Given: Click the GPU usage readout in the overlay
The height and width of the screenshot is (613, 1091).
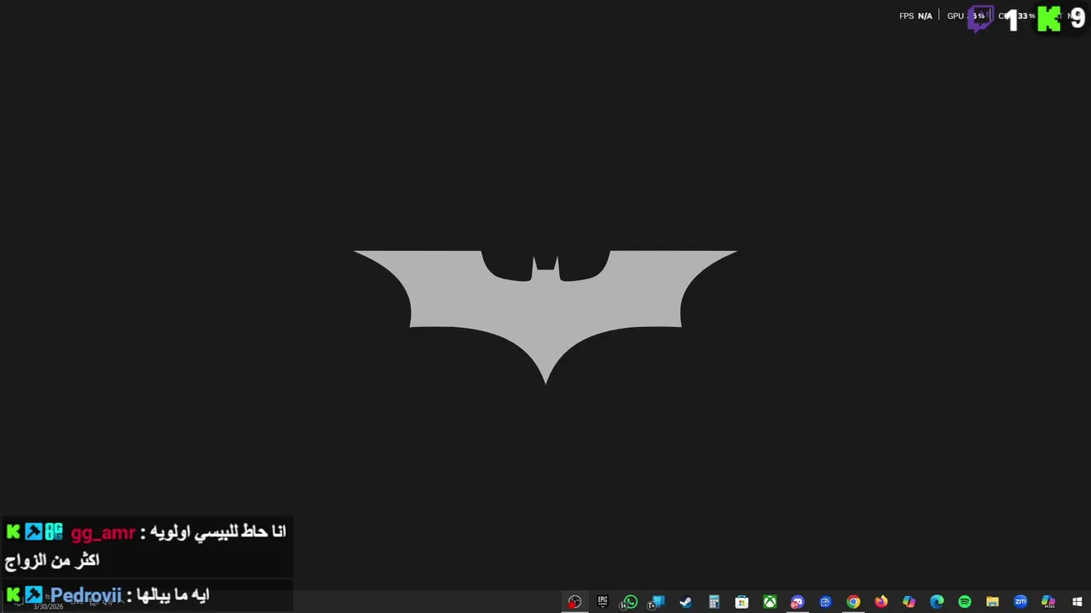Looking at the screenshot, I should pos(966,16).
